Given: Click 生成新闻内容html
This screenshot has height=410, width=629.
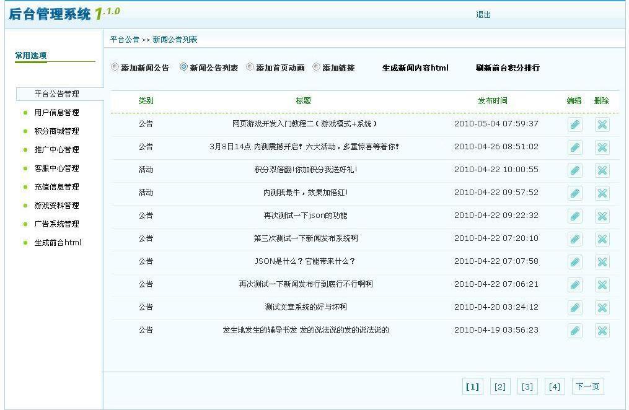Looking at the screenshot, I should pyautogui.click(x=414, y=68).
